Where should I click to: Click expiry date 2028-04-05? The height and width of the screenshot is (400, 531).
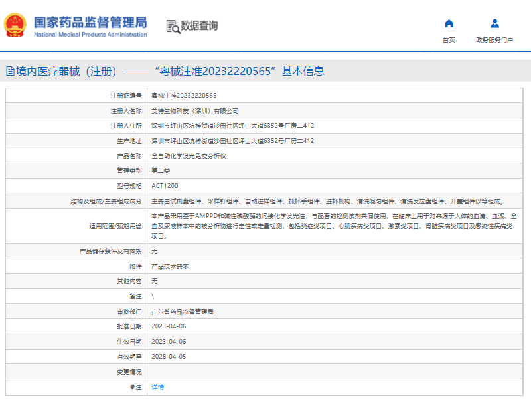169,357
